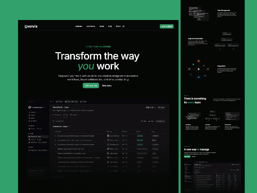This screenshot has width=257, height=193.
Task: Uncheck the third completed task checkbox
Action: point(55,144)
